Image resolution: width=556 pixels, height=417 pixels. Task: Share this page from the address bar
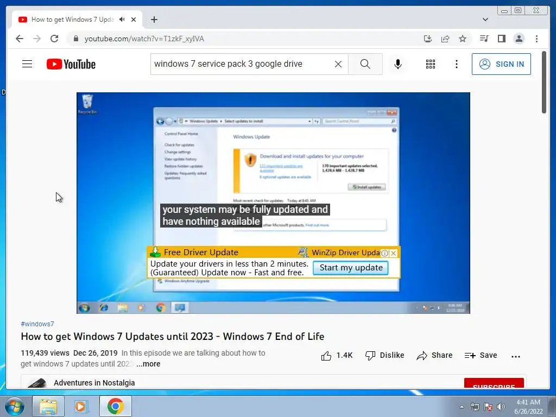click(x=445, y=39)
